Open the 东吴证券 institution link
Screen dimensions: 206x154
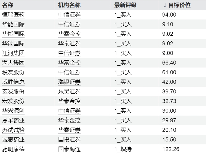click(x=69, y=92)
